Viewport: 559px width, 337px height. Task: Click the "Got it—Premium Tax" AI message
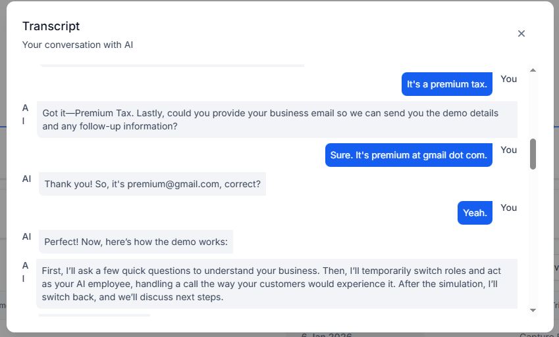click(x=277, y=120)
